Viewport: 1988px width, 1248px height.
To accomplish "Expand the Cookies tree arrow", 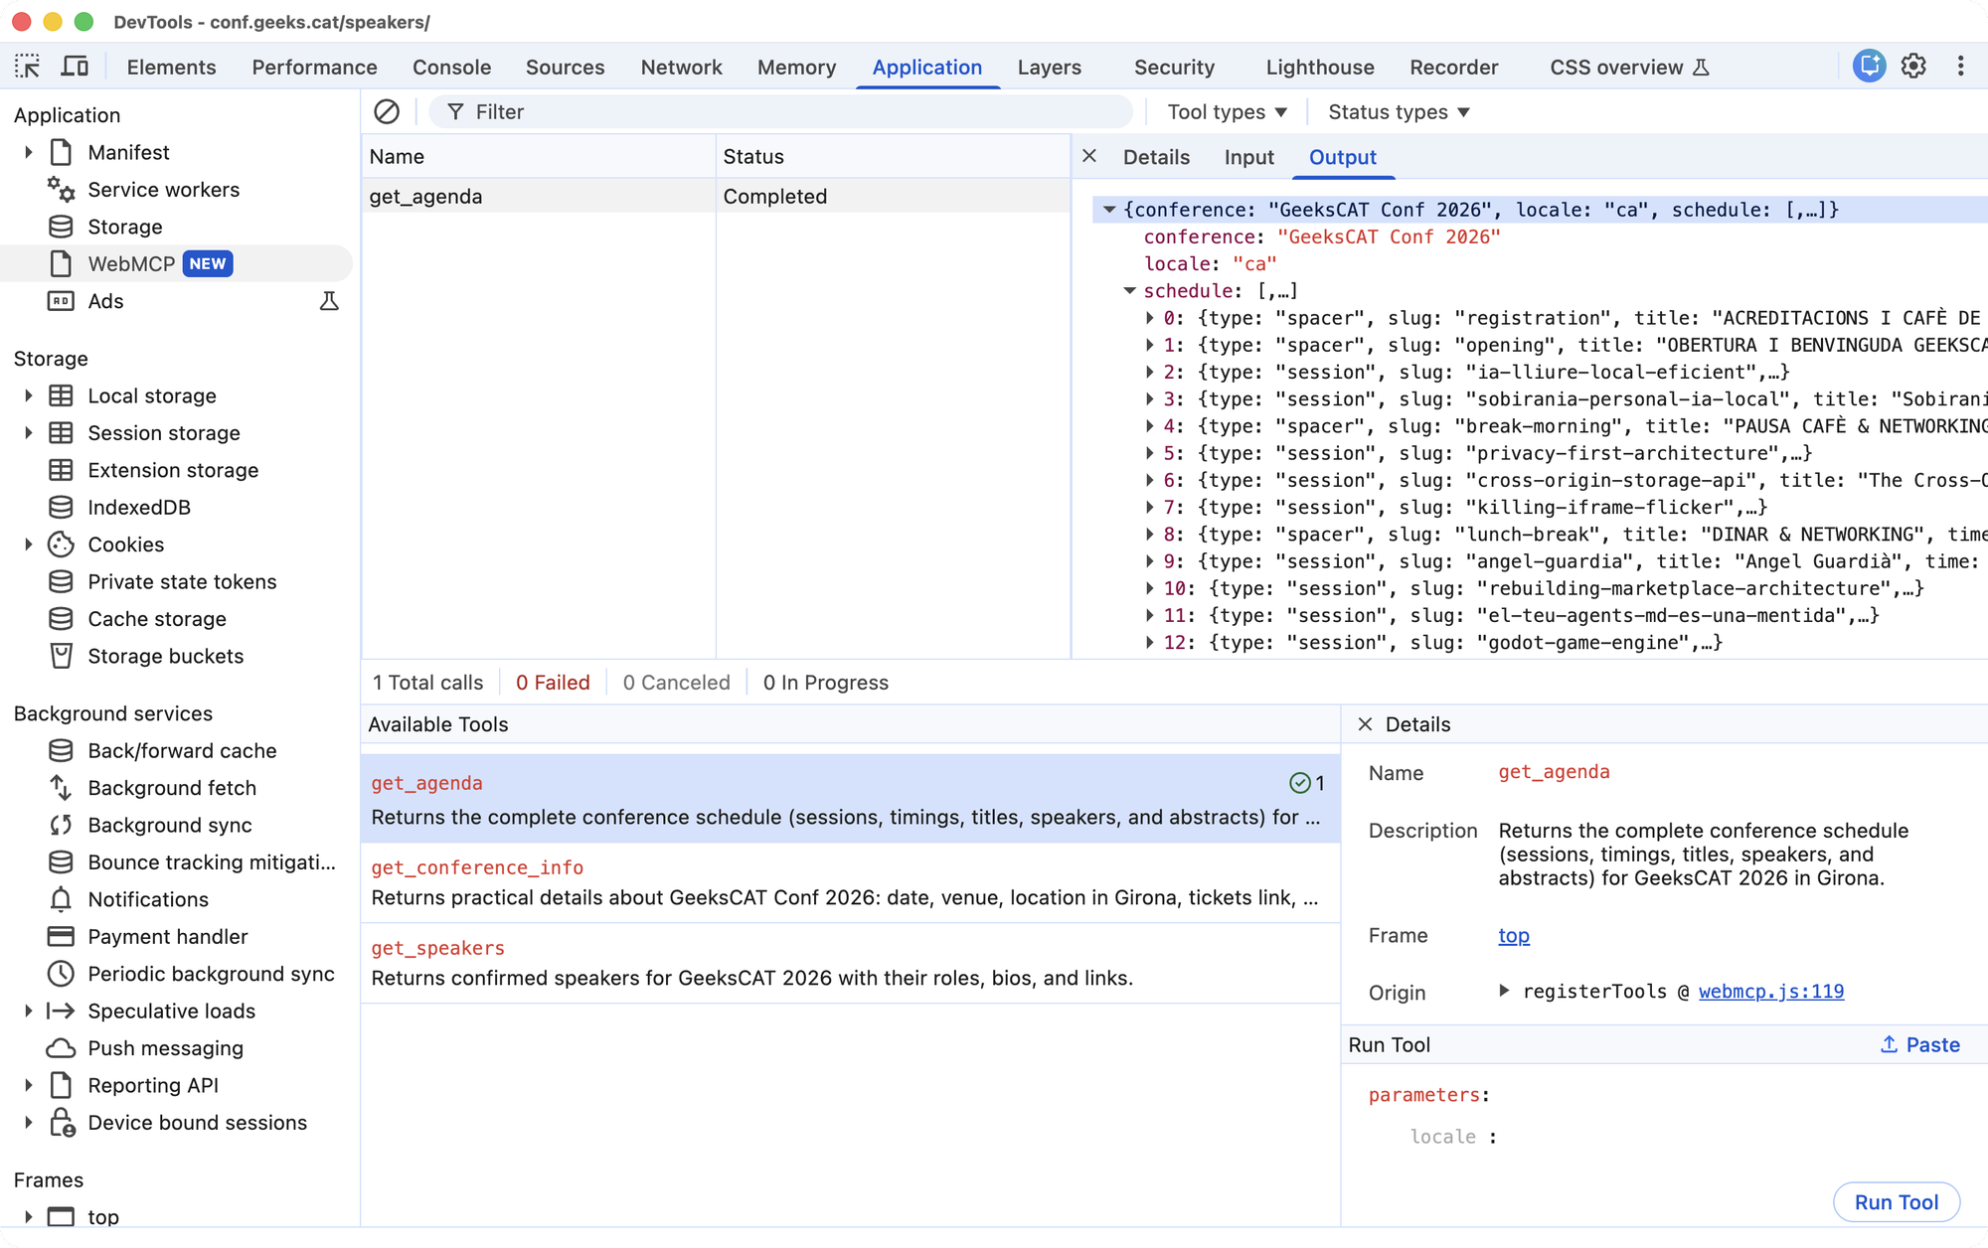I will [29, 545].
